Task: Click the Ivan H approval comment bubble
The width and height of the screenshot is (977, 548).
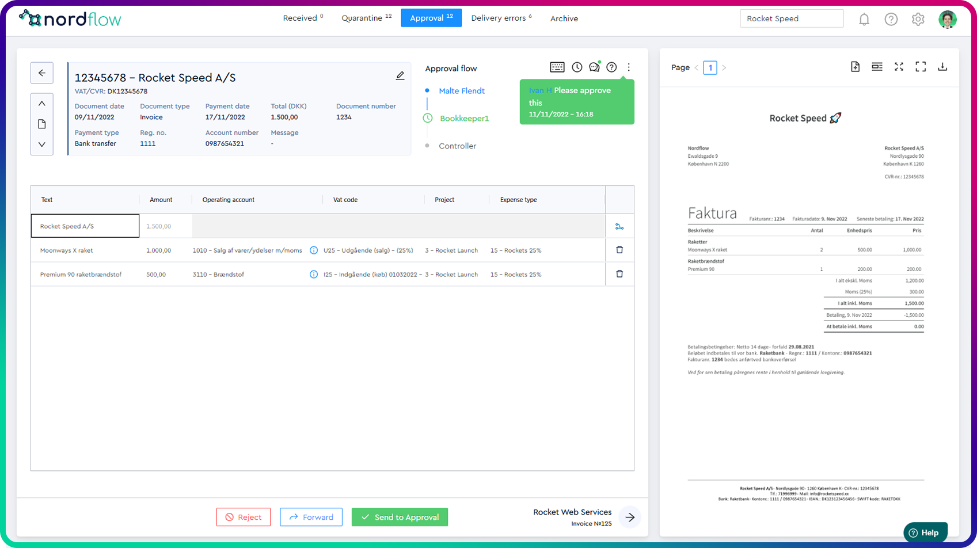Action: pos(577,102)
